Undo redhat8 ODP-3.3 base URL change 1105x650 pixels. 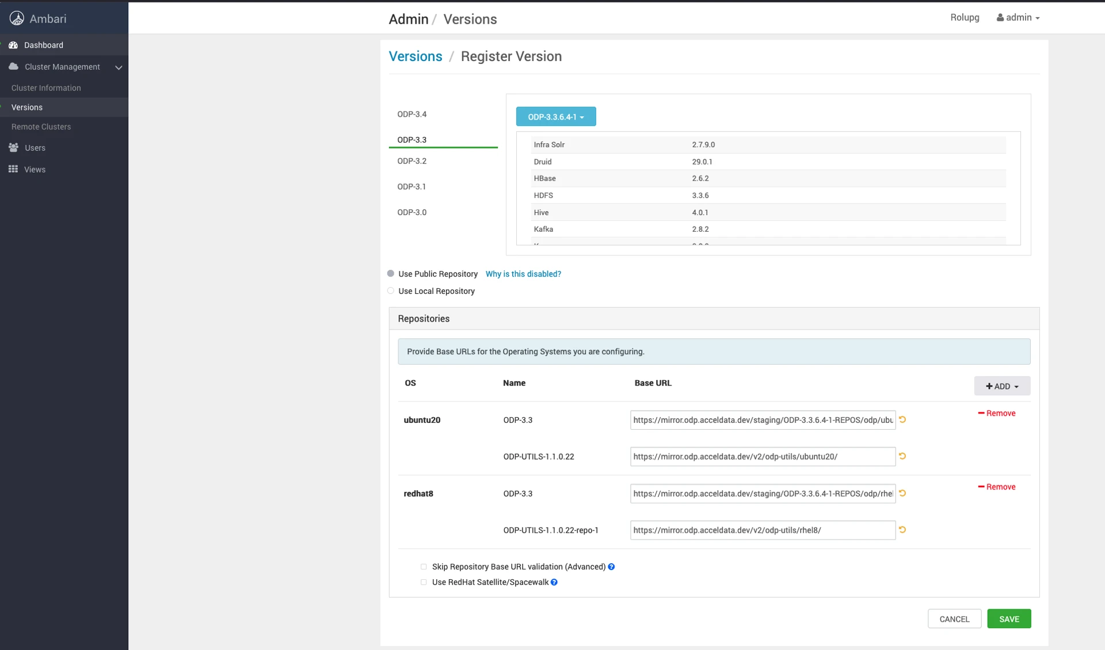click(x=902, y=493)
